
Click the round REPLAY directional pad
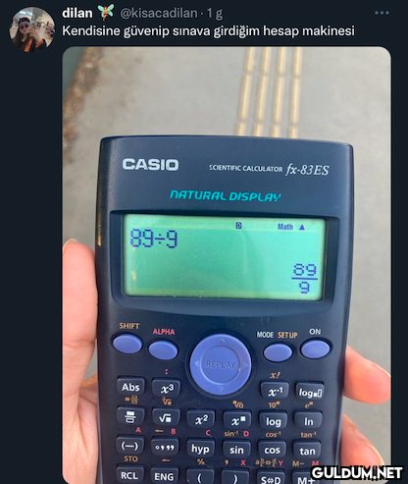tap(221, 364)
